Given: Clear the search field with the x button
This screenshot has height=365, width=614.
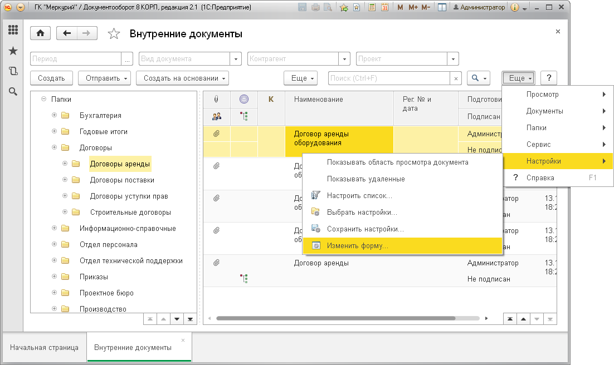Looking at the screenshot, I should pos(456,78).
